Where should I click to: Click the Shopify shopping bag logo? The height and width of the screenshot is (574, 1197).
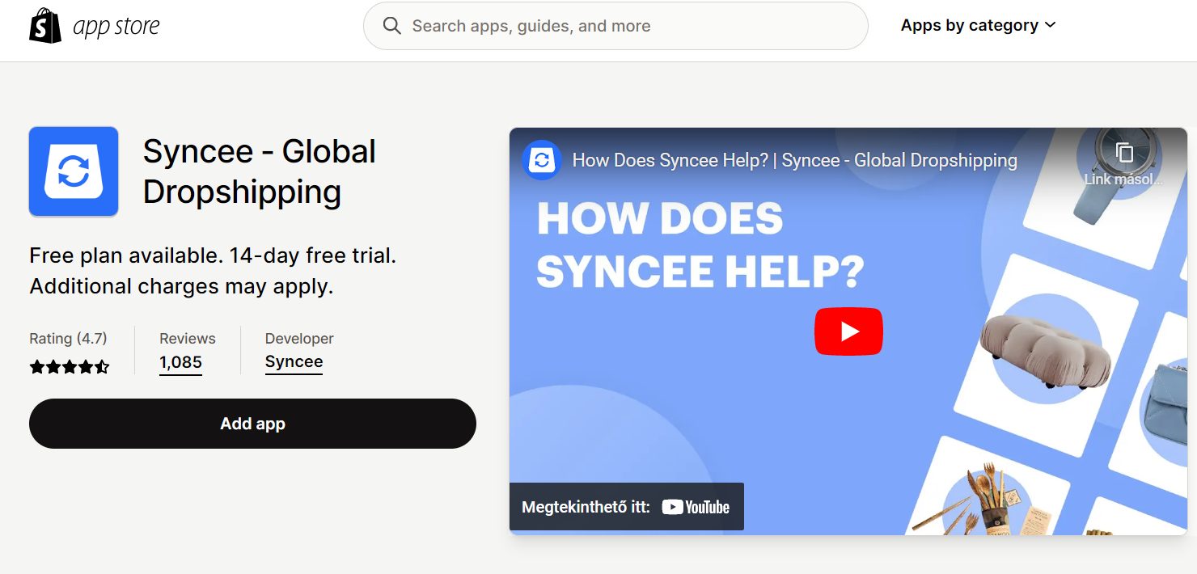tap(44, 24)
